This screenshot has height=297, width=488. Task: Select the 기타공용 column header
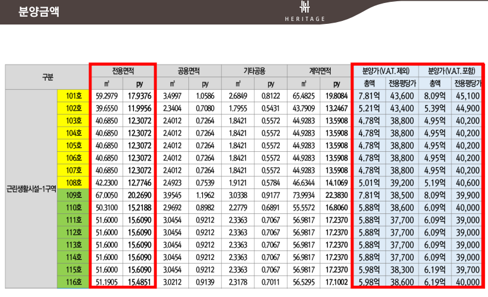click(x=254, y=71)
